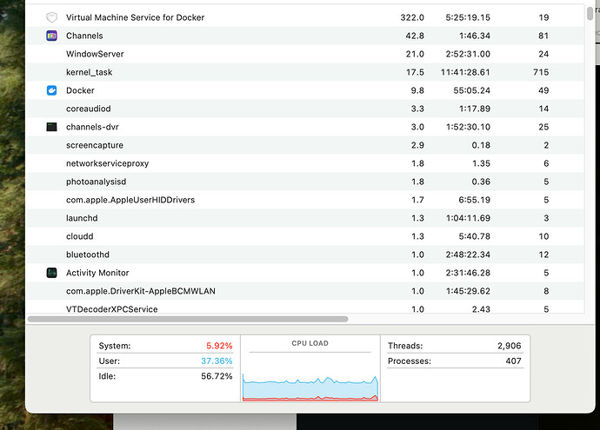
Task: Click the CPU time 5:25:19.15
Action: point(468,17)
